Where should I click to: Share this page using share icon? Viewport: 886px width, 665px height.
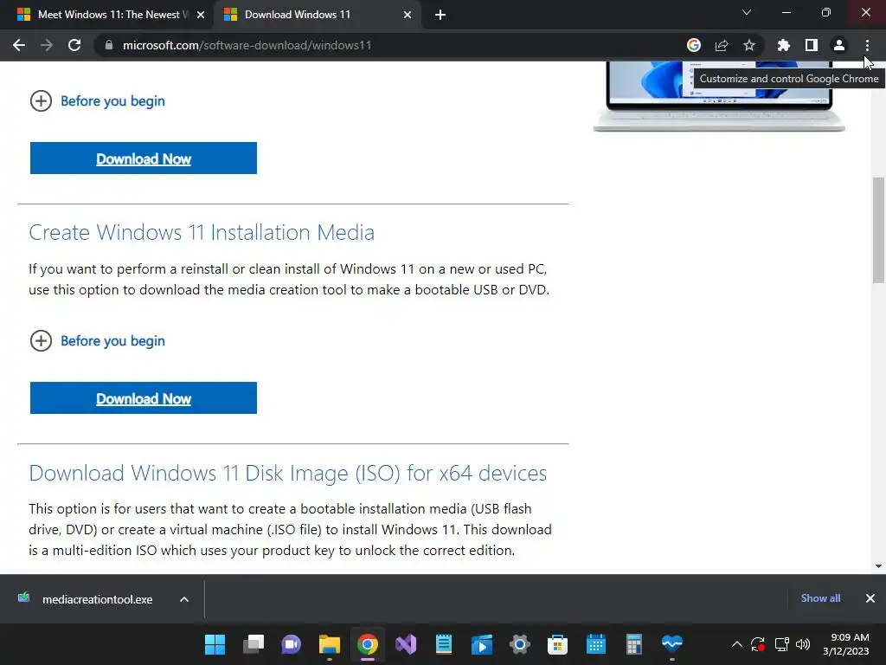pos(722,45)
